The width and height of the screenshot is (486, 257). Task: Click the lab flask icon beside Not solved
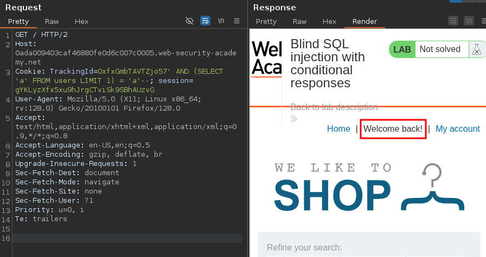(476, 49)
